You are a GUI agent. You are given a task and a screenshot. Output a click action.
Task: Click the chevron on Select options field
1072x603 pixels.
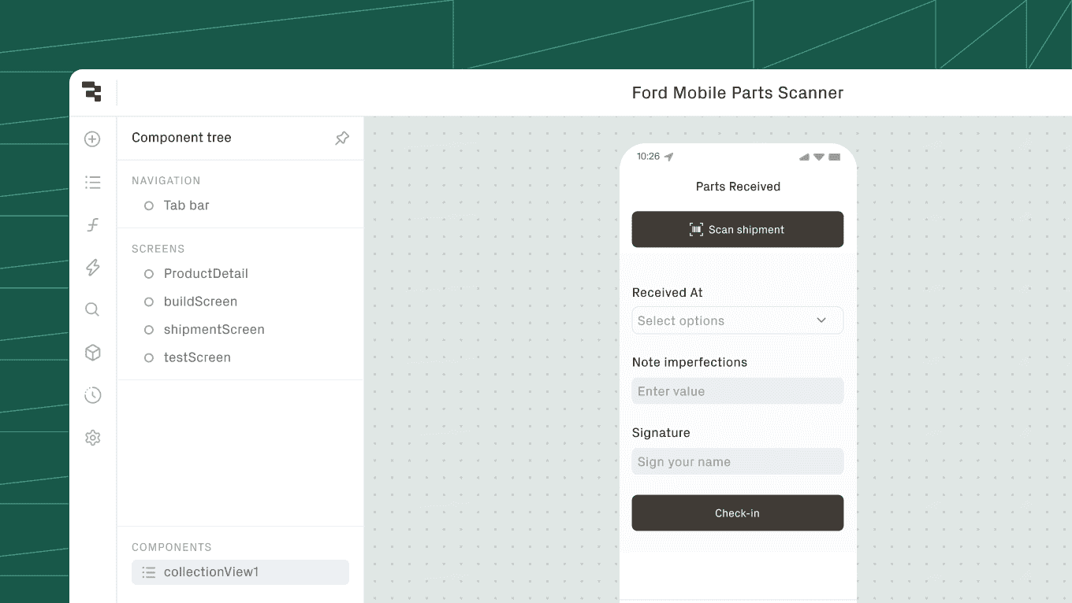click(x=821, y=320)
